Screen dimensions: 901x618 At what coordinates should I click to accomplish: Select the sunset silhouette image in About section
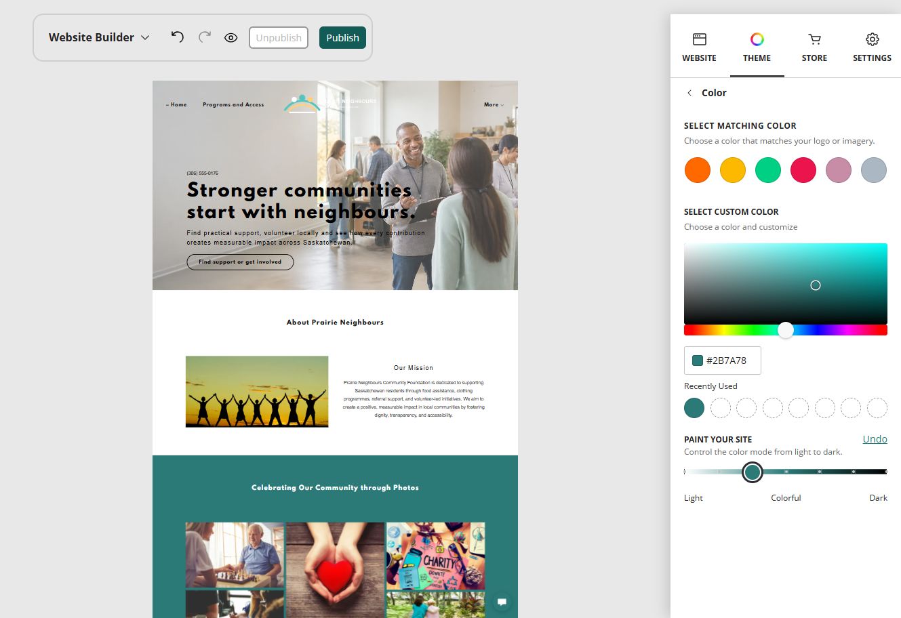coord(257,392)
